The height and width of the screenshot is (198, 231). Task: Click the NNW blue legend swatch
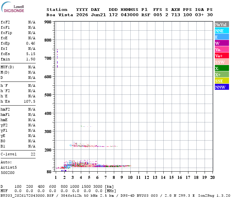click(222, 87)
